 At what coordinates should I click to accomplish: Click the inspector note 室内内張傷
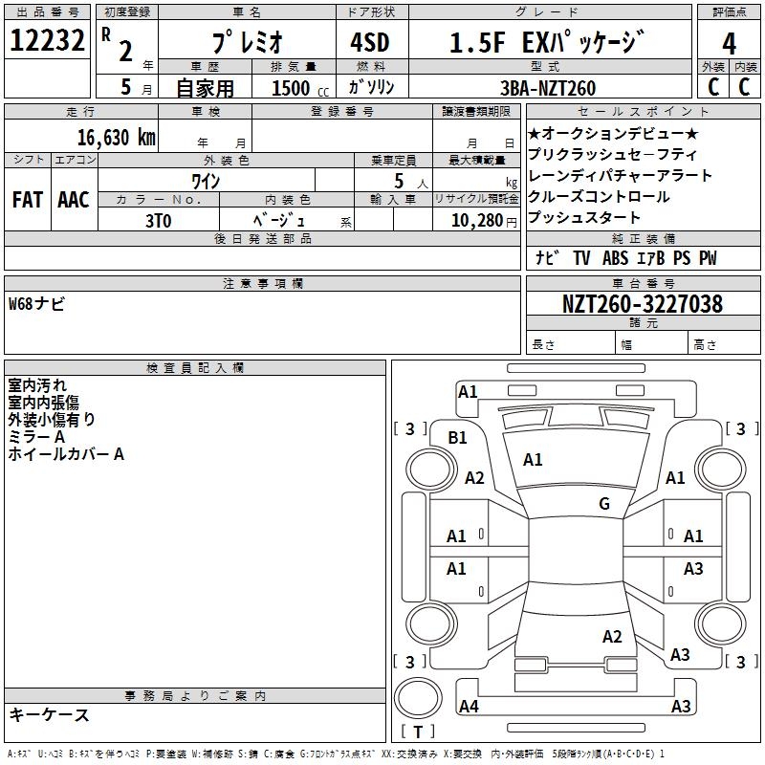tap(43, 402)
